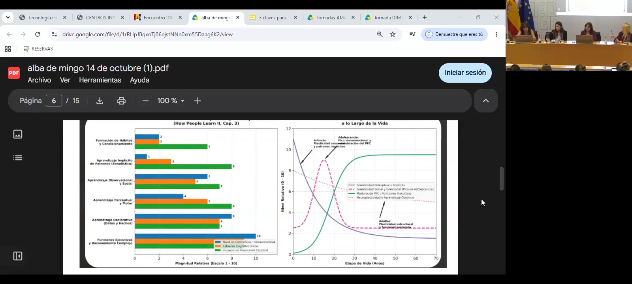Open the zoom level 100 % dropdown
Screen dimensions: 632x284
point(171,101)
